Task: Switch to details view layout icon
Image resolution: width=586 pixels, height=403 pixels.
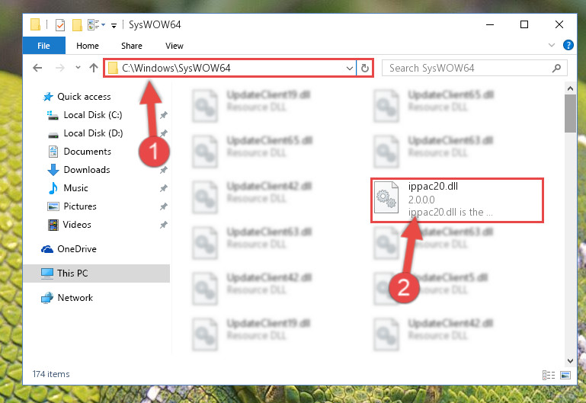Action: [x=548, y=375]
